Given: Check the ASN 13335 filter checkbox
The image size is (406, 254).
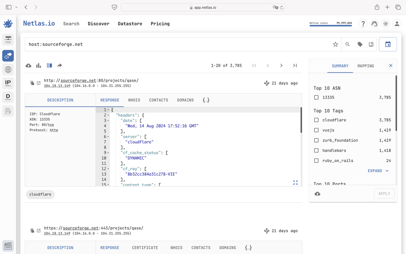Looking at the screenshot, I should [x=316, y=98].
